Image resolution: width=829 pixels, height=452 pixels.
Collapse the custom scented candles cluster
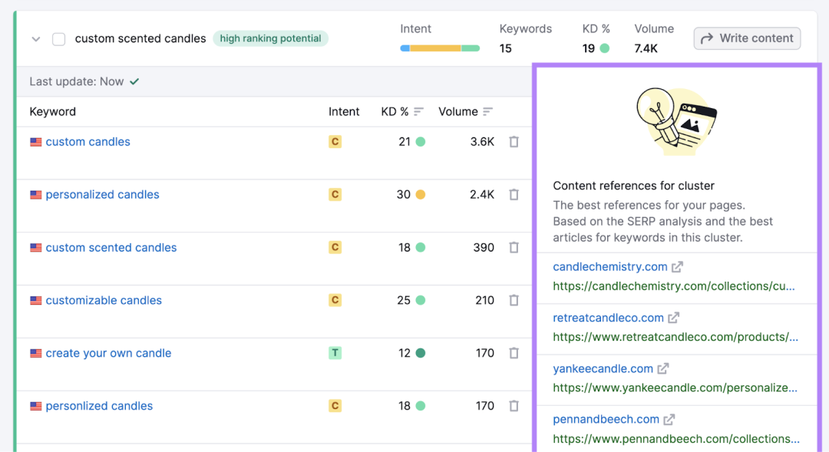(x=36, y=39)
